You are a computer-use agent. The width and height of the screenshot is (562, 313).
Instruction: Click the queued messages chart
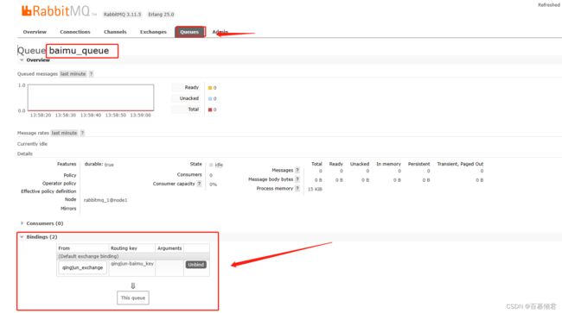91,97
